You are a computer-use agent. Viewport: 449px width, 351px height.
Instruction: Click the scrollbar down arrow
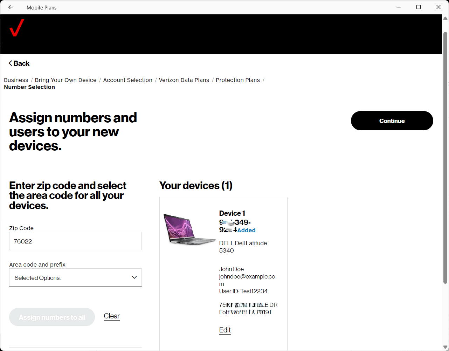[445, 347]
